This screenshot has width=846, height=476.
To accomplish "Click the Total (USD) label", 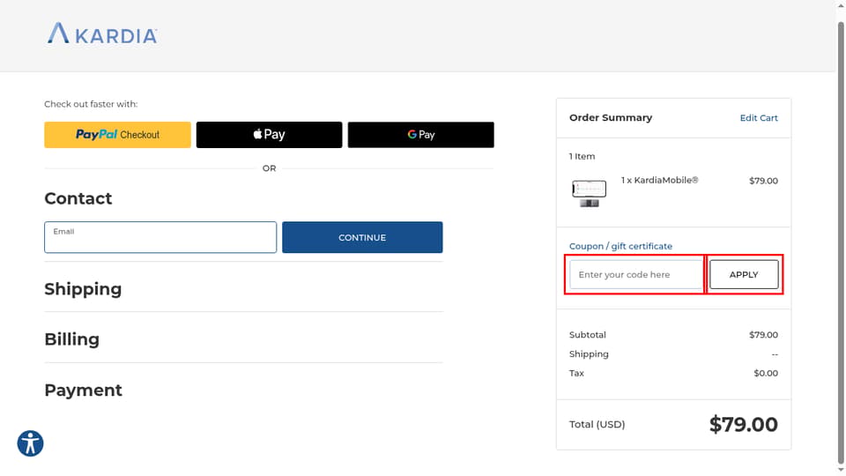I will click(597, 425).
